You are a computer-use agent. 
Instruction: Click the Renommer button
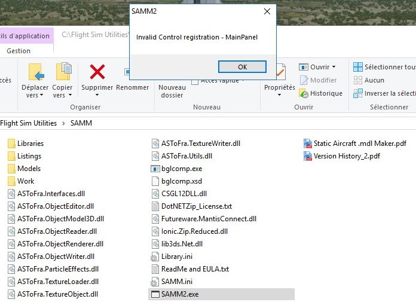tap(132, 87)
